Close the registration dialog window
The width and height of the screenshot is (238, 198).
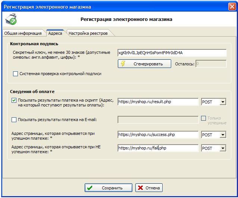[232, 7]
